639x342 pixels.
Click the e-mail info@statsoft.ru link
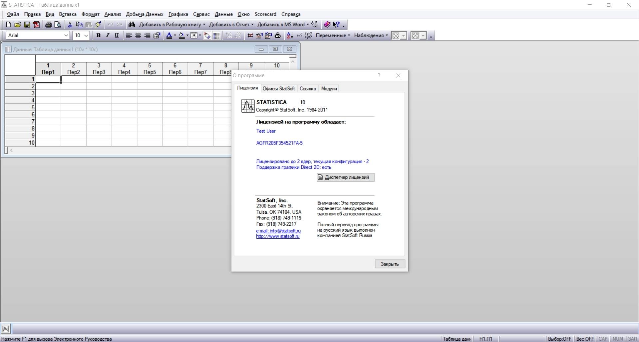coord(278,231)
